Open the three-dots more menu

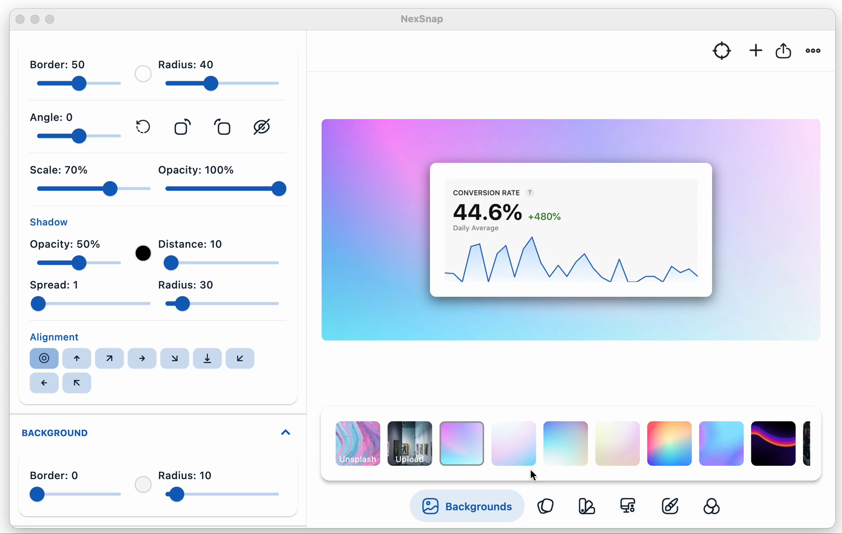coord(813,50)
